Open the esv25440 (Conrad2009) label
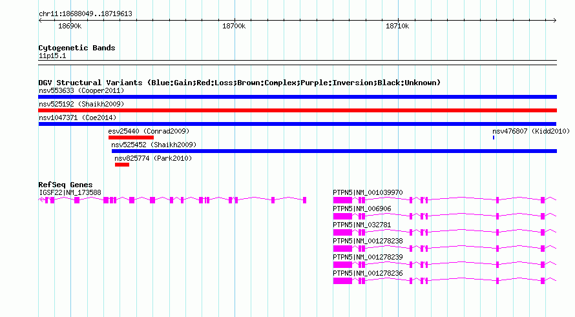The height and width of the screenshot is (317, 575). tap(149, 131)
